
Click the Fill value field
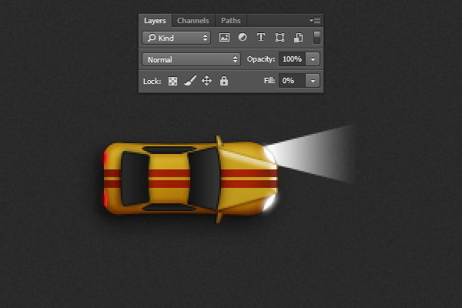click(x=292, y=81)
